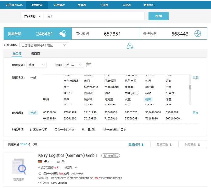The image size is (211, 188).
Task: Click the 搜索 search button
Action: (x=159, y=16)
